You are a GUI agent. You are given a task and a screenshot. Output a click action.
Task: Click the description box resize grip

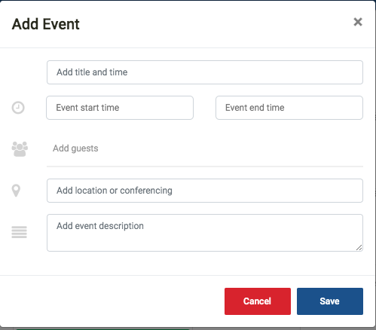359,248
